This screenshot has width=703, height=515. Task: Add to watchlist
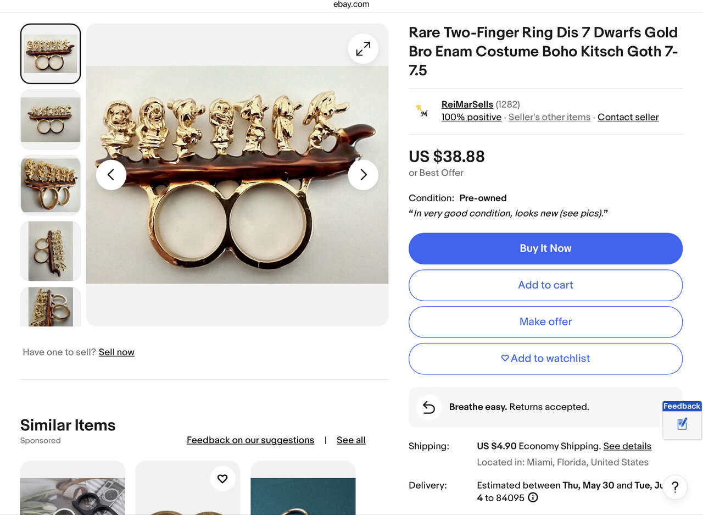coord(545,358)
